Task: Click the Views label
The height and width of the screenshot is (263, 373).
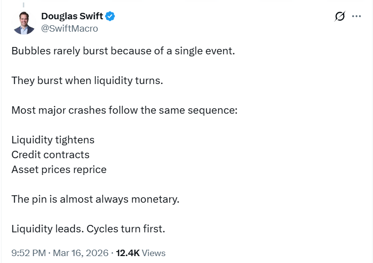Action: (x=153, y=253)
